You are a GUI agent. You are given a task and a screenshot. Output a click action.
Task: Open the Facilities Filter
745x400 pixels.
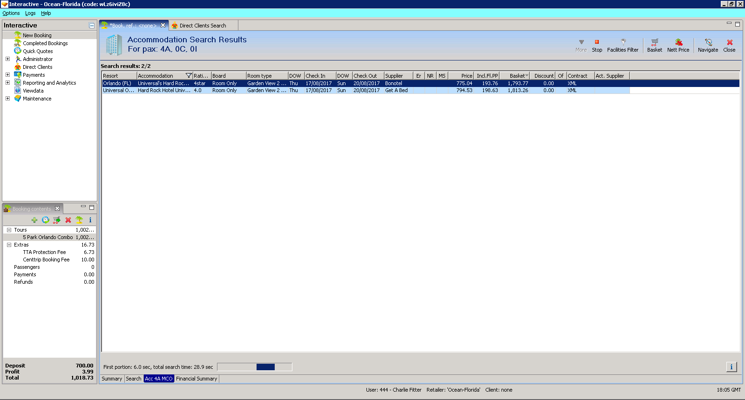coord(623,46)
